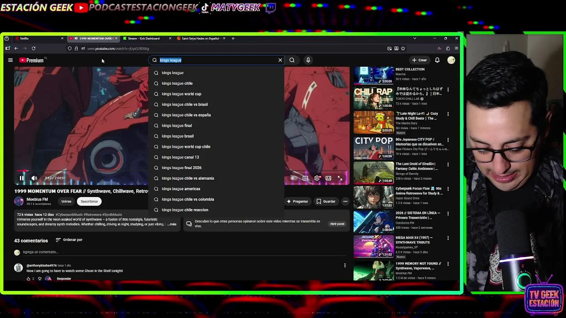
Task: Open more actions three-dot menu below video
Action: point(345,201)
